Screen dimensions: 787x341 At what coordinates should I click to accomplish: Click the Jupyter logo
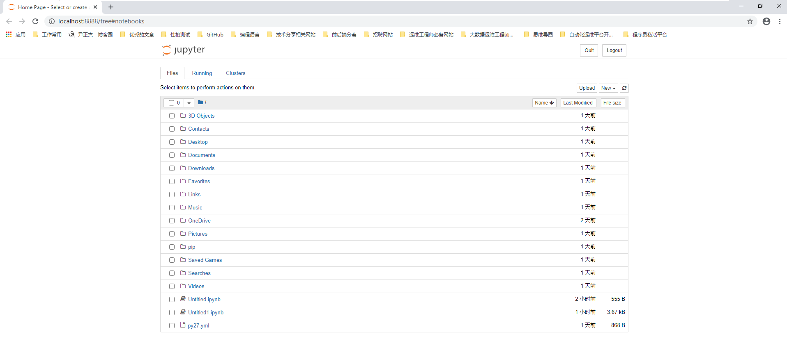point(183,50)
